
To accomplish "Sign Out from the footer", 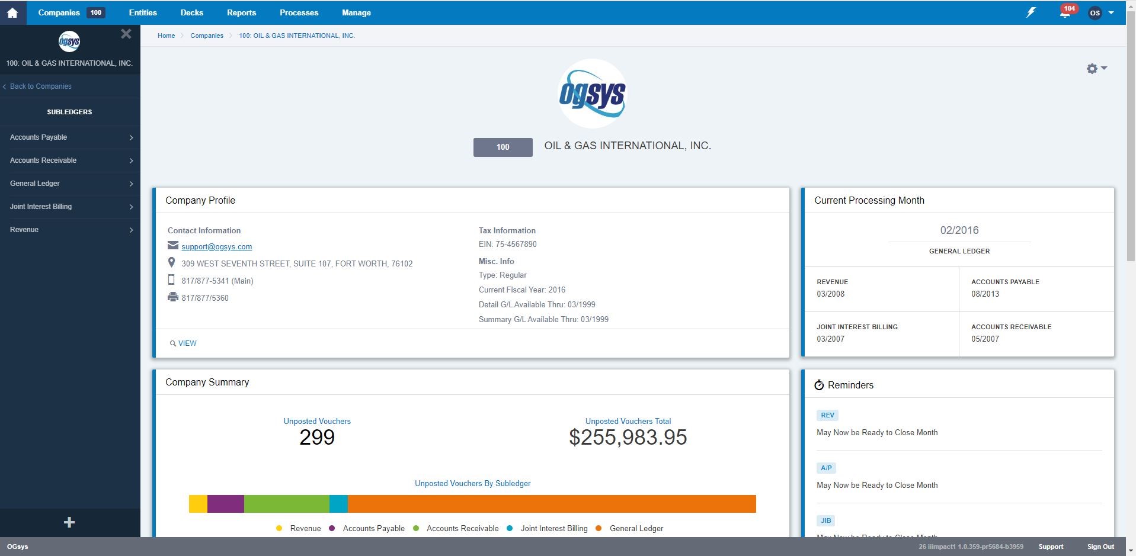I will tap(1100, 547).
